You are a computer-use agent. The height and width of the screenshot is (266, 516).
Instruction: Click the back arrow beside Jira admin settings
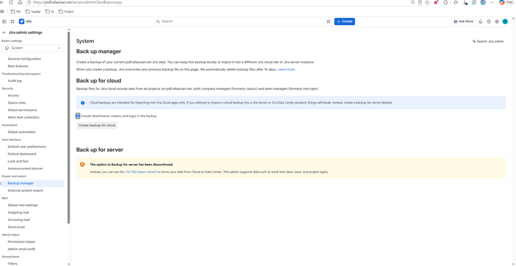coord(4,33)
